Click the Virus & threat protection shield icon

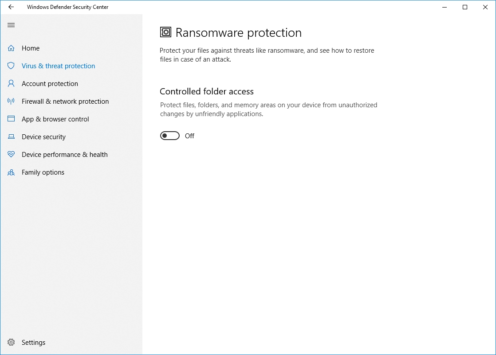(x=11, y=66)
